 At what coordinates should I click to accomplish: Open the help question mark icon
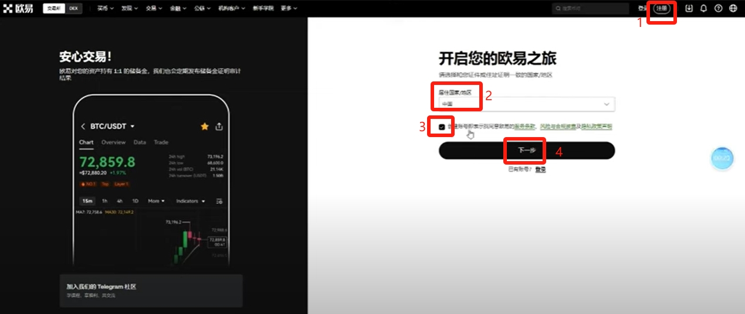pos(718,8)
